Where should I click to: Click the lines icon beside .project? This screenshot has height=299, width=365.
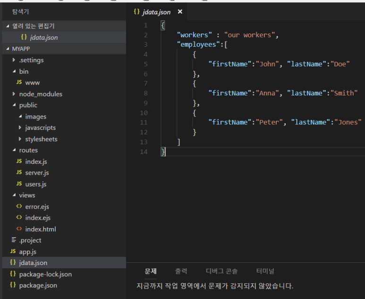(x=13, y=240)
